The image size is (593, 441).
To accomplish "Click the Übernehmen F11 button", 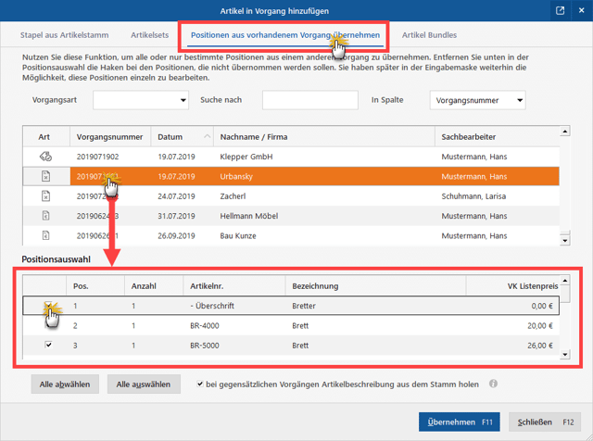I will tap(459, 422).
